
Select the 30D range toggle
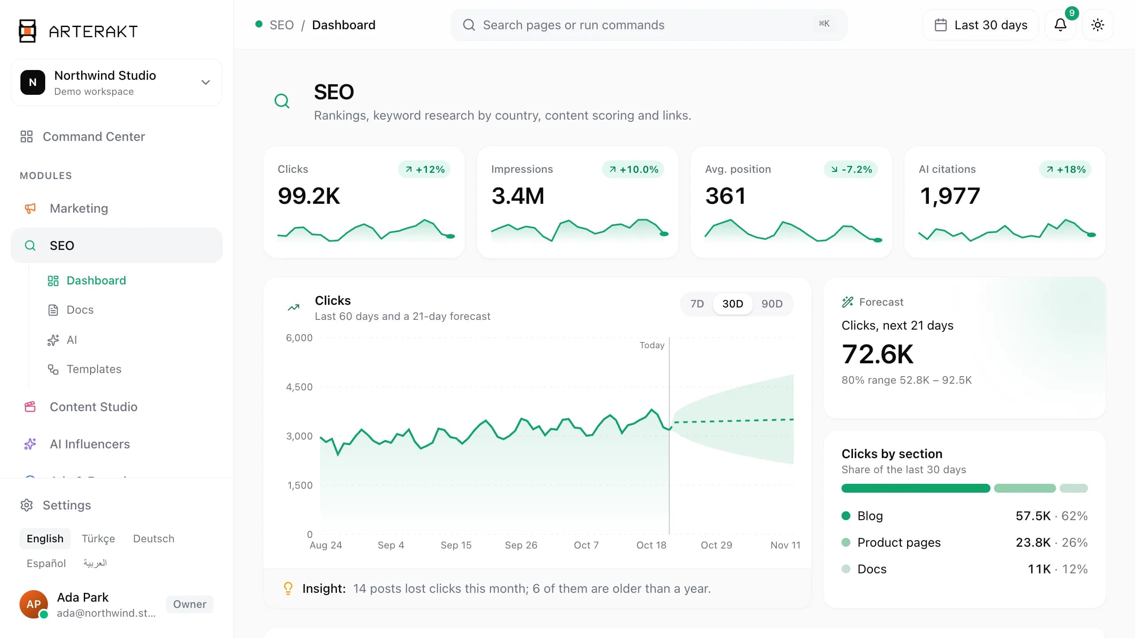732,304
